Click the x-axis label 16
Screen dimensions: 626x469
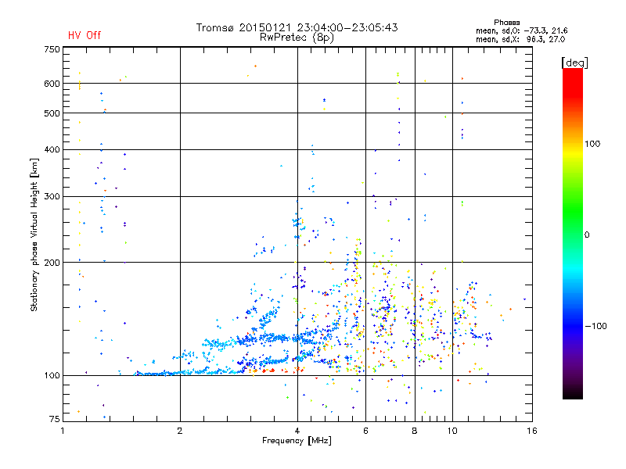click(x=532, y=431)
